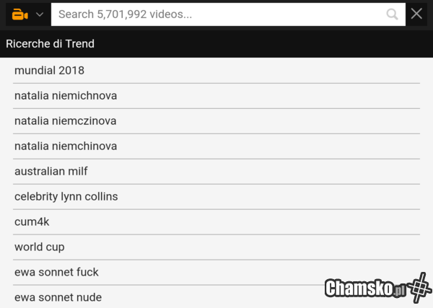Open the ewa sonnet fuck suggestion
Viewport: 433px width, 308px height.
click(56, 273)
